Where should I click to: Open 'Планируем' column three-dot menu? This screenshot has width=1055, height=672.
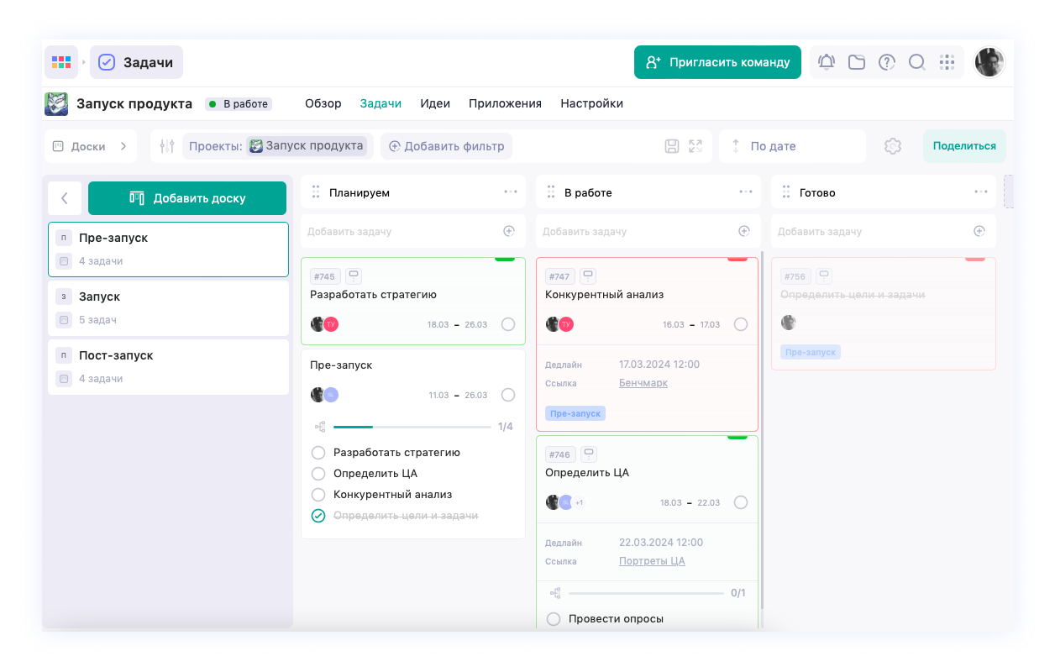(511, 192)
